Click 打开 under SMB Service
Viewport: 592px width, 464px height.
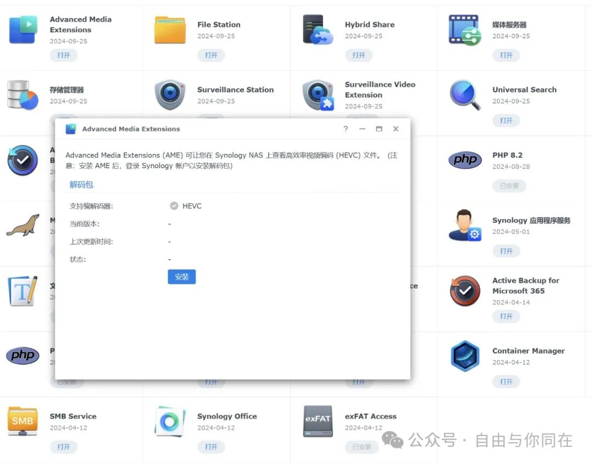(64, 447)
